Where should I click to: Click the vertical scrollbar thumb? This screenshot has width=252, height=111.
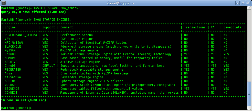pyautogui.click(x=249, y=94)
